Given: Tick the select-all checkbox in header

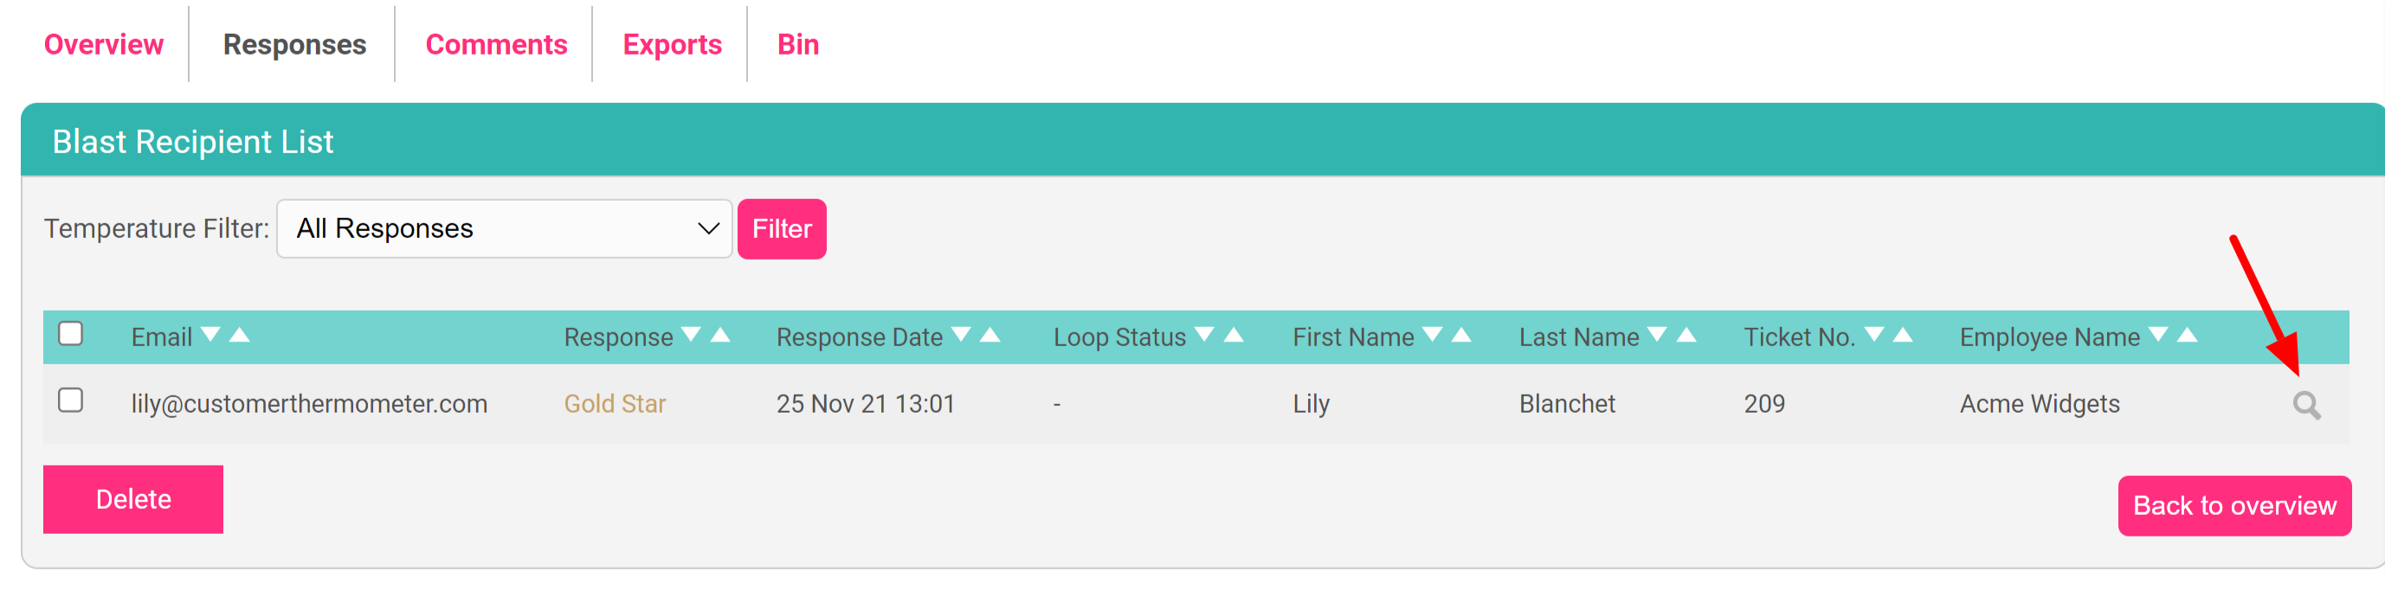Looking at the screenshot, I should click(x=70, y=333).
